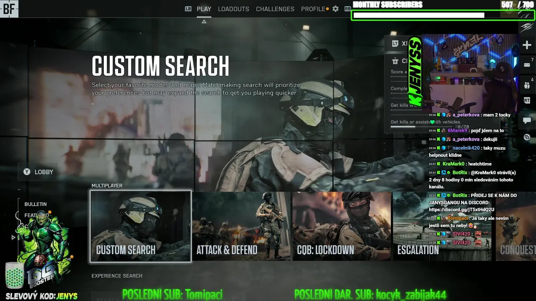The image size is (536, 301).
Task: Click the BF logo in the corner
Action: coord(9,9)
